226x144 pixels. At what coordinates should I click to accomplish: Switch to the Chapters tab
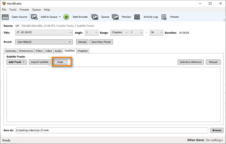click(83, 51)
